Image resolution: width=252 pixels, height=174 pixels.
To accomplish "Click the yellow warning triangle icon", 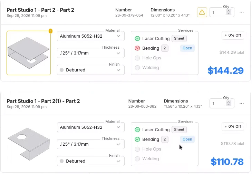I will click(202, 12).
